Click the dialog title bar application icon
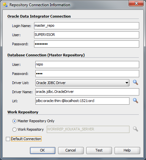 5,5
